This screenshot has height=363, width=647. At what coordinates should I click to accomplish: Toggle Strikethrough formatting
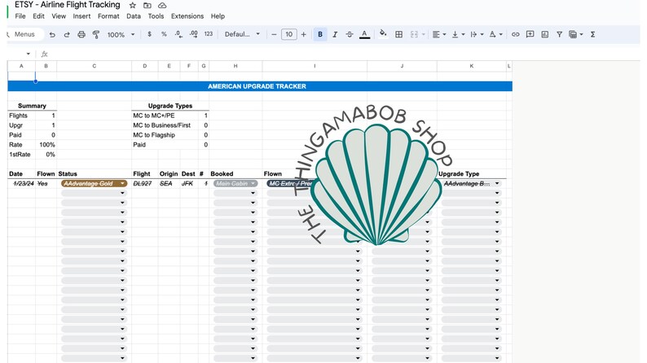350,35
